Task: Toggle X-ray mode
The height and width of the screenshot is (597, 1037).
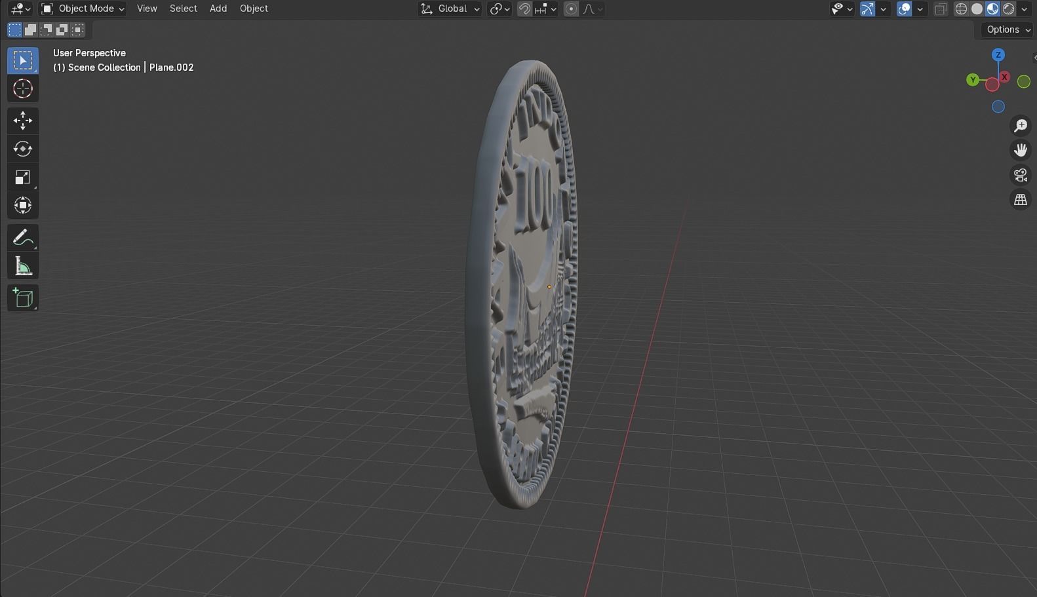Action: (941, 9)
